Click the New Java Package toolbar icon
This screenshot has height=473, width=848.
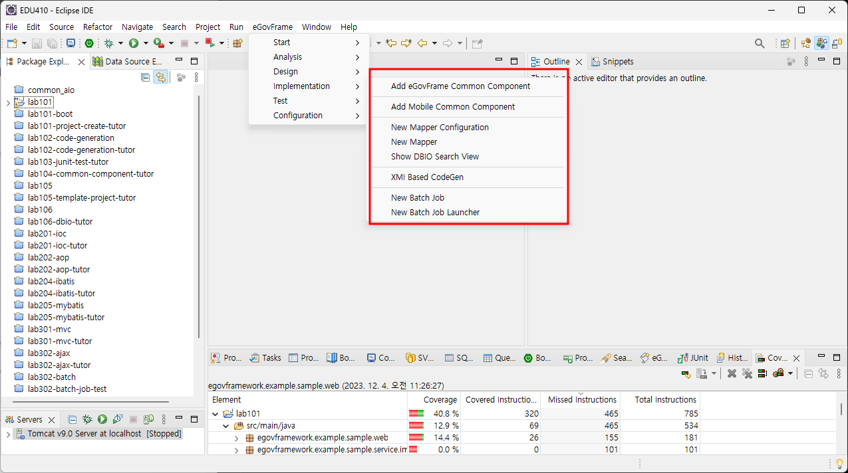237,43
